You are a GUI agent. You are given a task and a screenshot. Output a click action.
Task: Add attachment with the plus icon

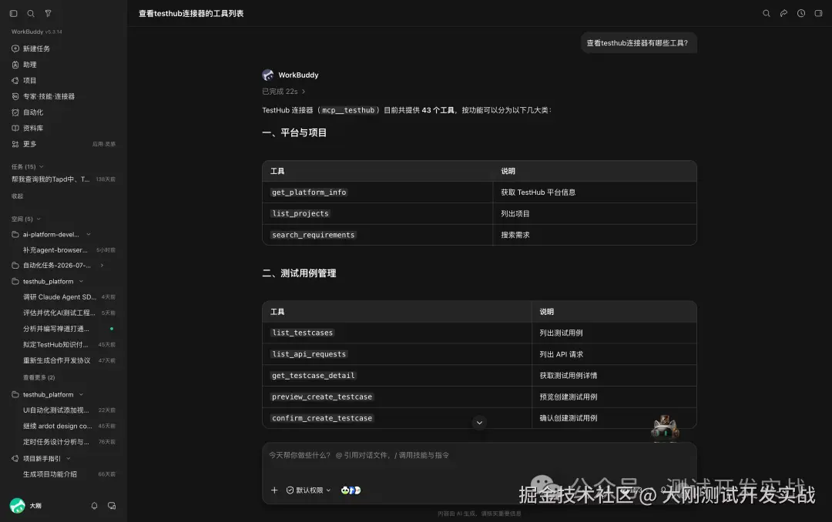(x=274, y=490)
